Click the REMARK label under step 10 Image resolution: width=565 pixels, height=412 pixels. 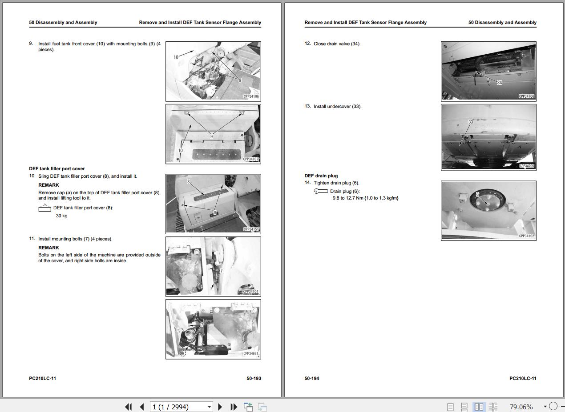(48, 185)
